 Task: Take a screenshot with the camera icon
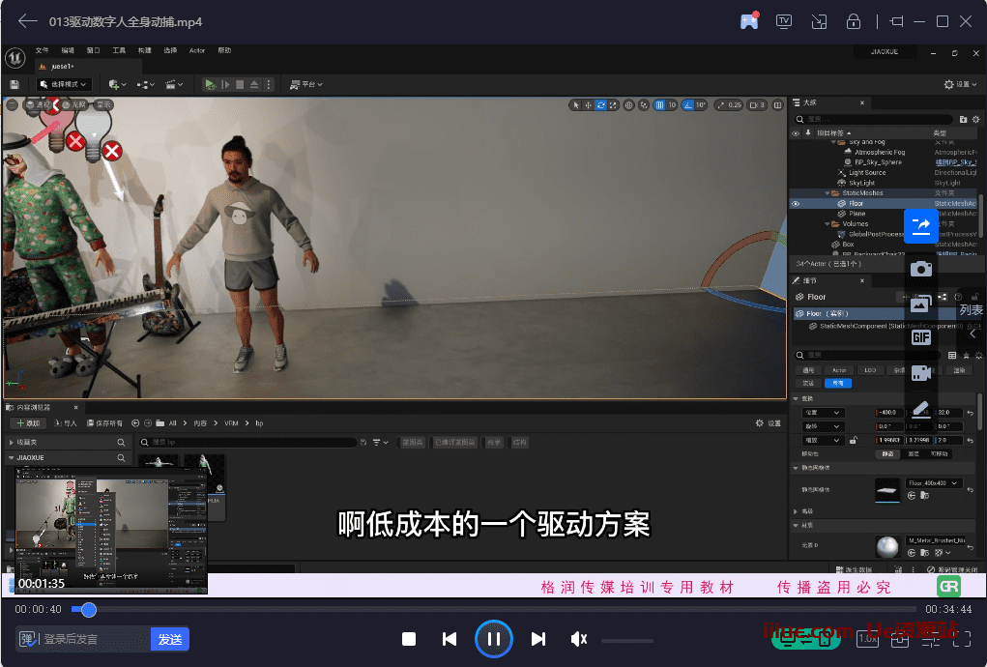coord(920,269)
